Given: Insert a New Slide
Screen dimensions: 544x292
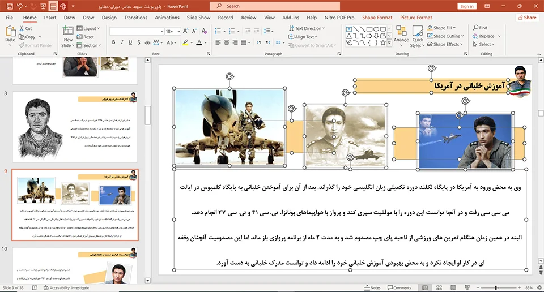Looking at the screenshot, I should pos(68,36).
